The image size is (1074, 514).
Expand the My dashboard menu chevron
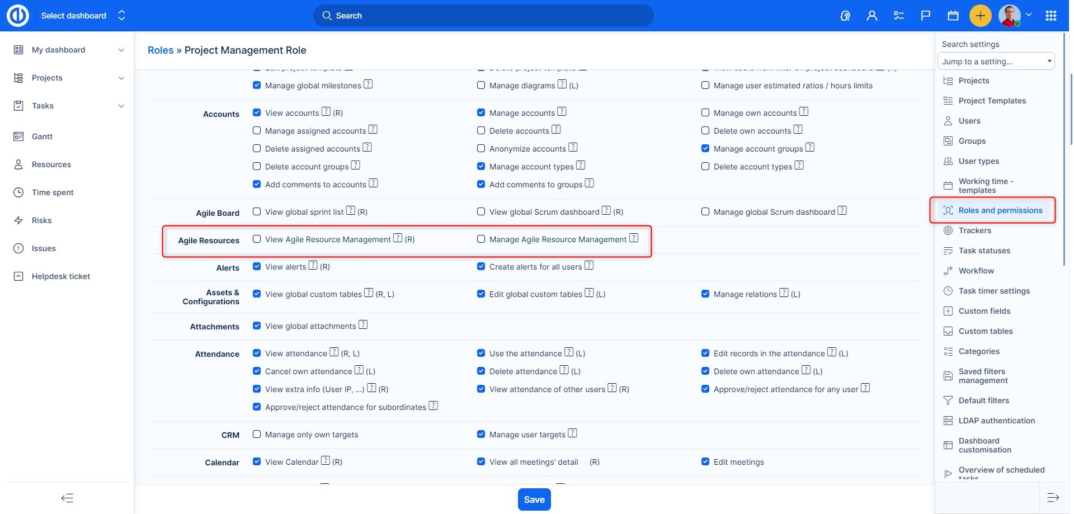tap(121, 50)
